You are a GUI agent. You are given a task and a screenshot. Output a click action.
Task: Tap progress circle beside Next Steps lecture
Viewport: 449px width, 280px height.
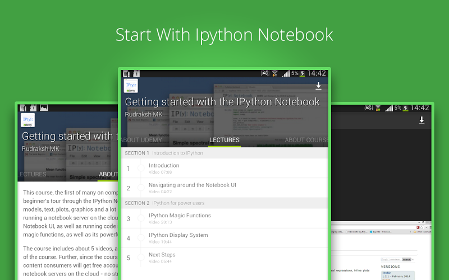click(141, 258)
